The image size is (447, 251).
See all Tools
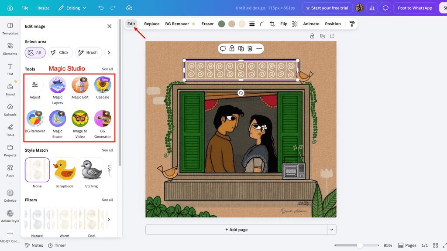107,69
